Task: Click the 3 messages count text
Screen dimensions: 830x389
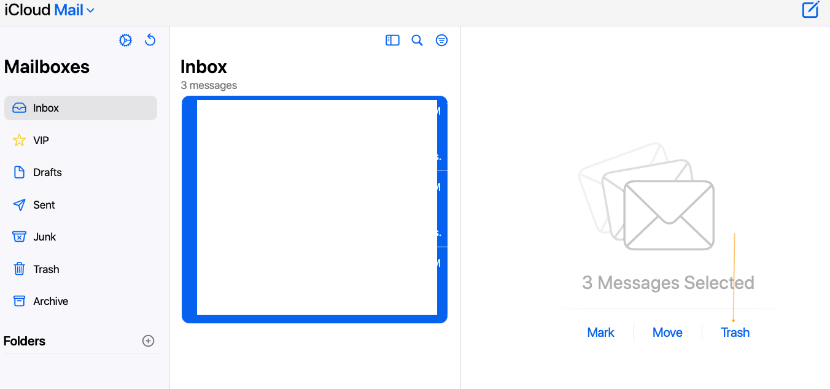Action: click(x=209, y=85)
